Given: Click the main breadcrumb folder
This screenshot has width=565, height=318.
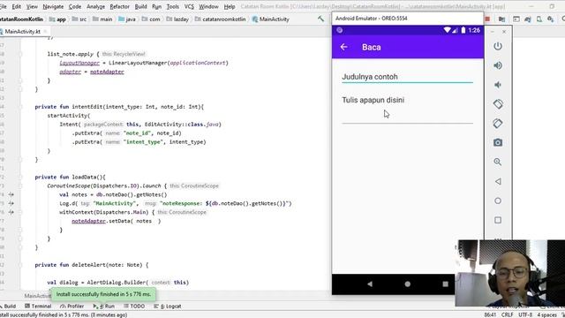Looking at the screenshot, I should [102, 19].
